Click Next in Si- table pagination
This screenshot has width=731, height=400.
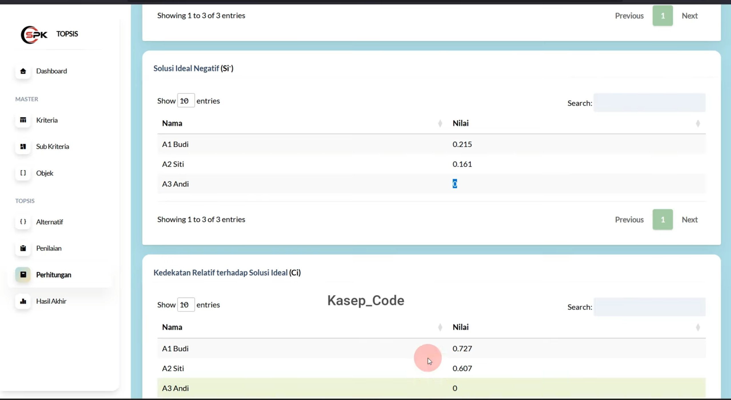tap(690, 220)
